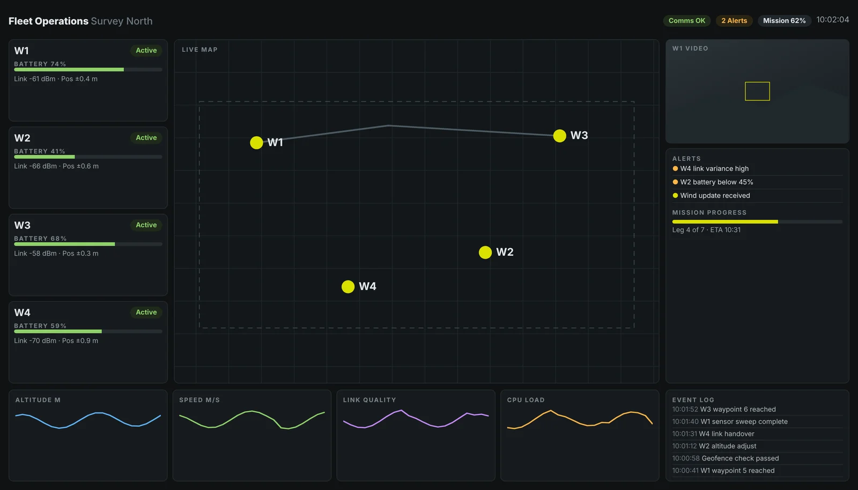Select log entry 'W3 waypoint 6 reached'
Screen dimensions: 858x490
(757, 410)
